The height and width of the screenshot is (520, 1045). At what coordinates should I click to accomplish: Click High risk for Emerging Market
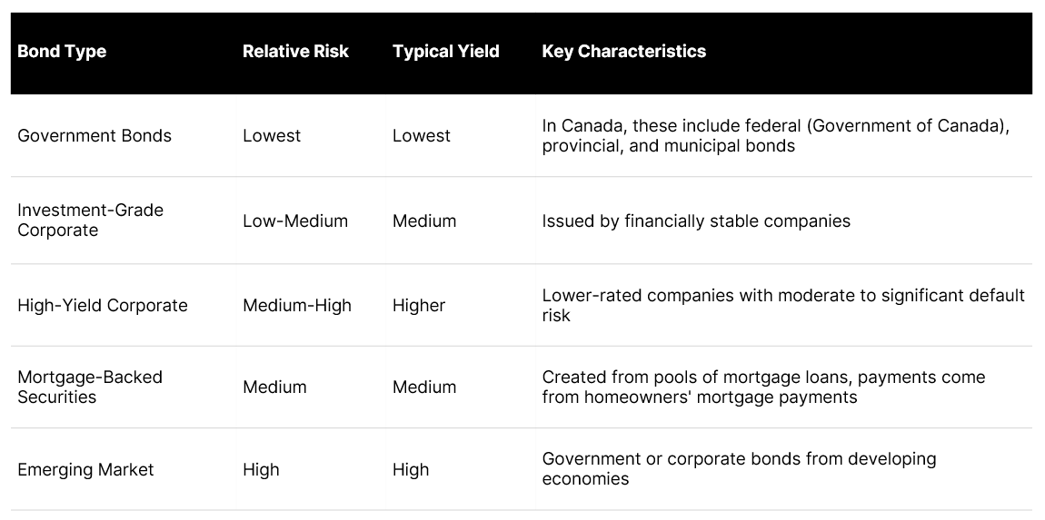pos(261,470)
